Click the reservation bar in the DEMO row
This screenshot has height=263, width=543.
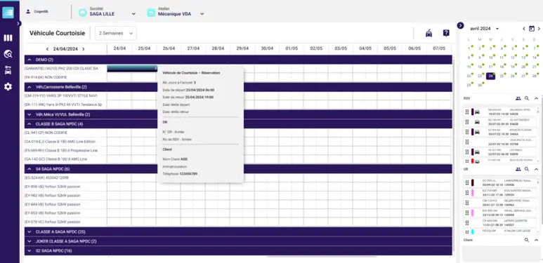pos(132,69)
